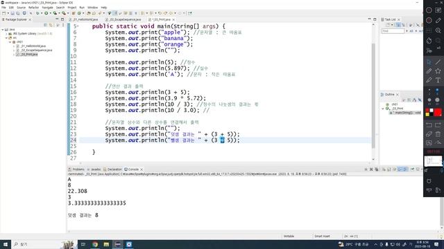Click the Debug bug icon in toolbar
The image size is (444, 249).
pos(37,13)
